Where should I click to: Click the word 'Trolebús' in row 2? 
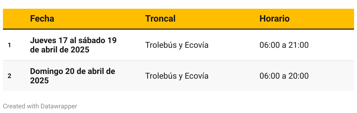click(161, 76)
